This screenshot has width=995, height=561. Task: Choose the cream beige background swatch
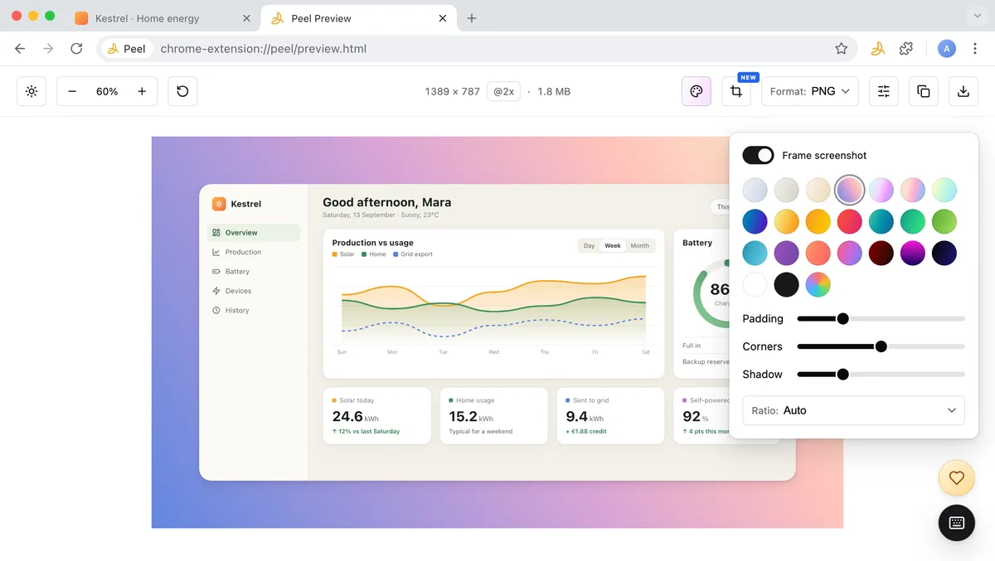coord(818,190)
